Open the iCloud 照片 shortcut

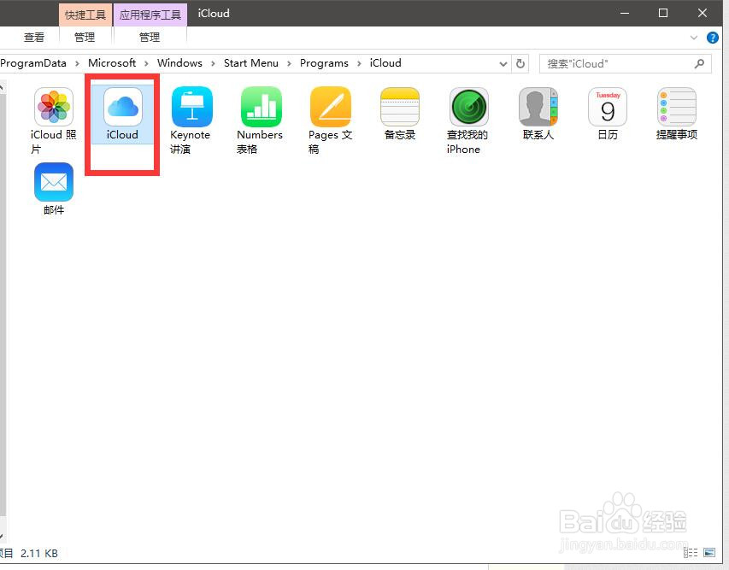tap(54, 120)
